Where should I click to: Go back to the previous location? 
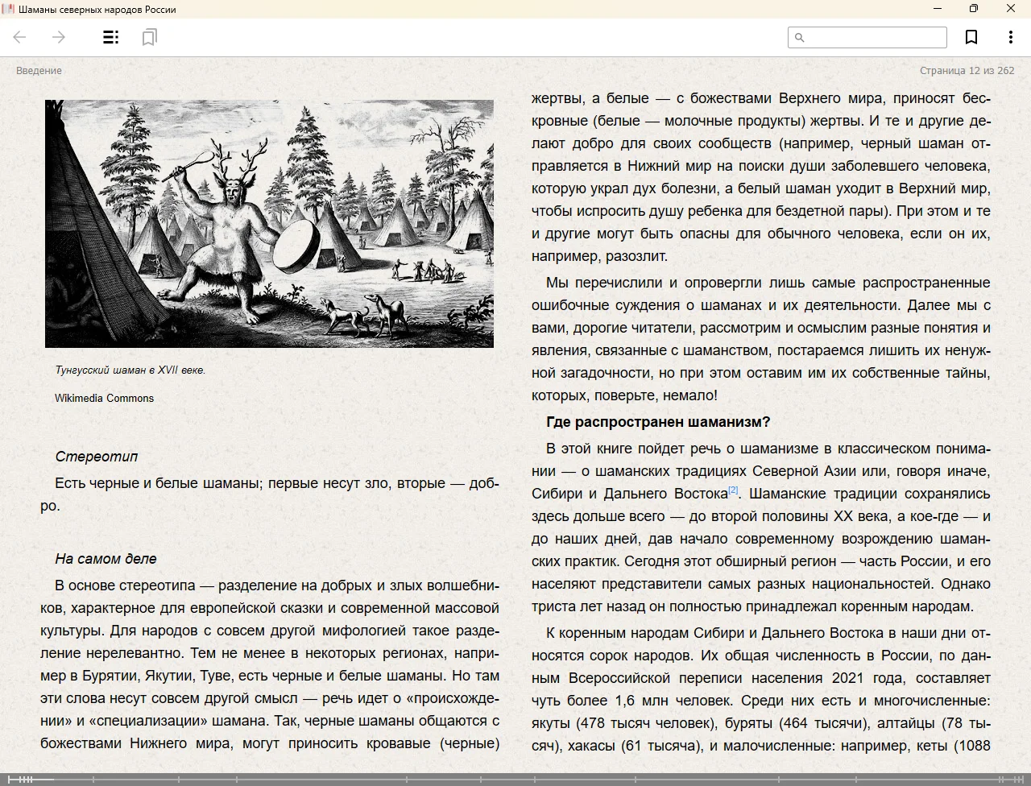[x=20, y=37]
